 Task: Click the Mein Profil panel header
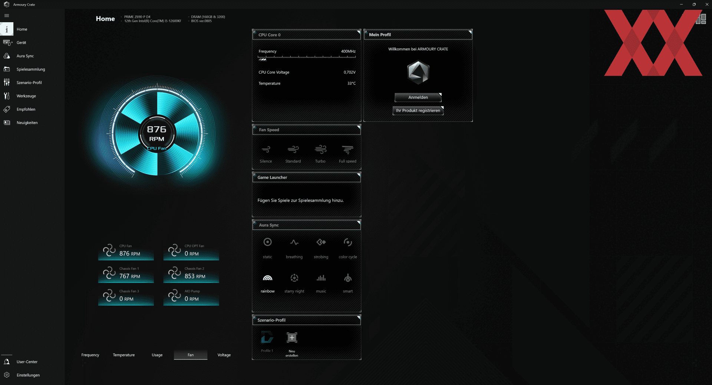coord(418,35)
